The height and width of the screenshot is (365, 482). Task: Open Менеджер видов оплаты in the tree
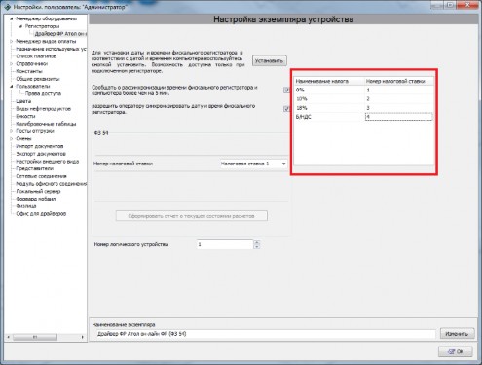(46, 41)
